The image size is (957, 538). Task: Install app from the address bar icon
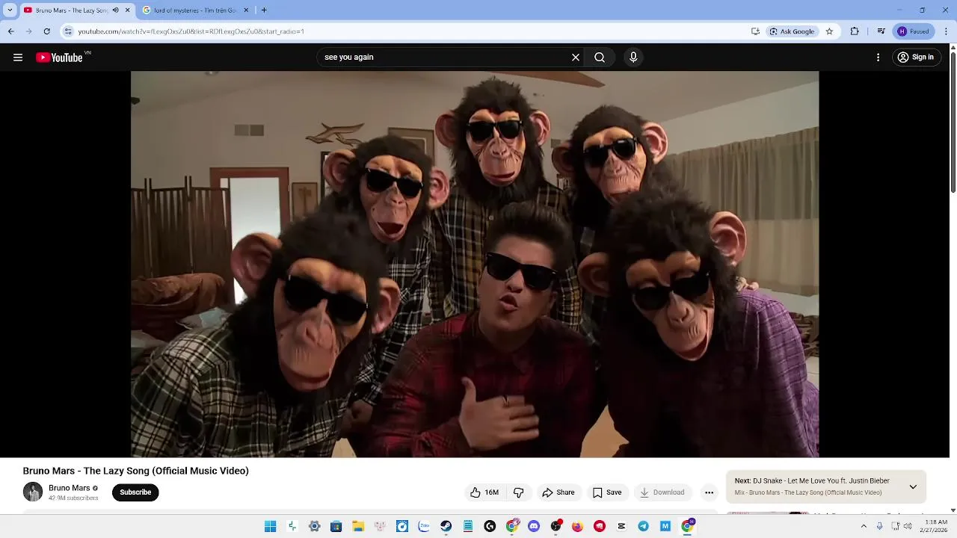tap(755, 31)
